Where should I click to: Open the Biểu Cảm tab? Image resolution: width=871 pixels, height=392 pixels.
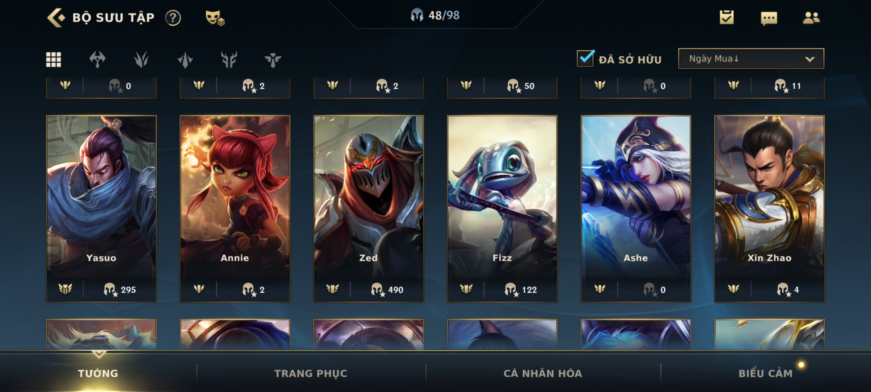(x=765, y=373)
